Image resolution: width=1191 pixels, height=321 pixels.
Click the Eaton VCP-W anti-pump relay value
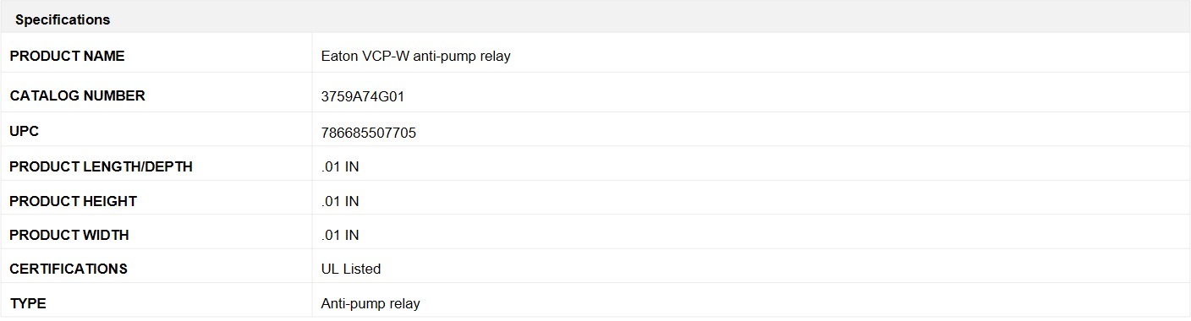[x=415, y=57]
